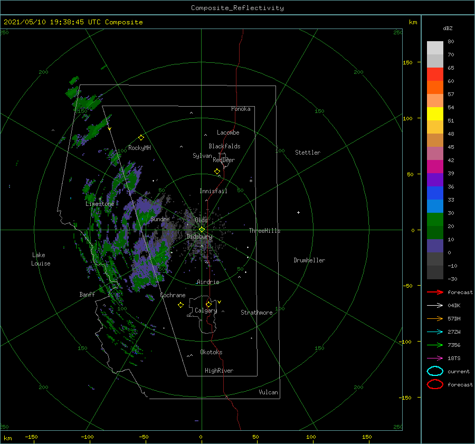Click the RedDeer city label
The image size is (475, 444).
(224, 160)
